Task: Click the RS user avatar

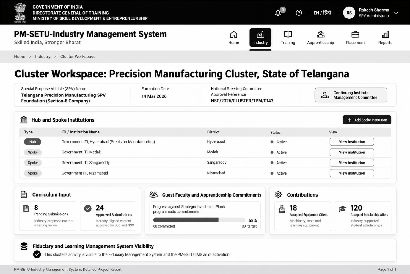Action: 349,13
